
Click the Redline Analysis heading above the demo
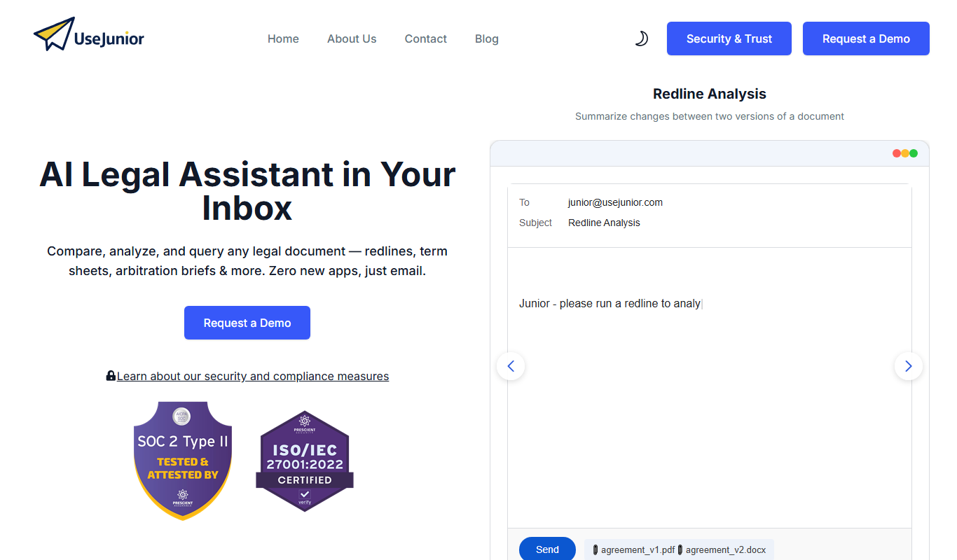(710, 94)
